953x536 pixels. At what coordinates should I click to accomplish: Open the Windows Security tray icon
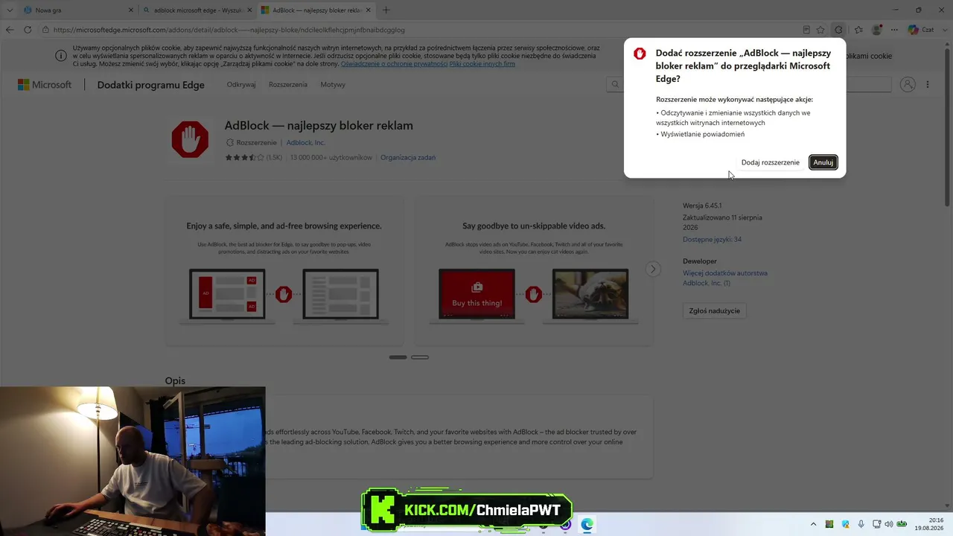click(845, 524)
